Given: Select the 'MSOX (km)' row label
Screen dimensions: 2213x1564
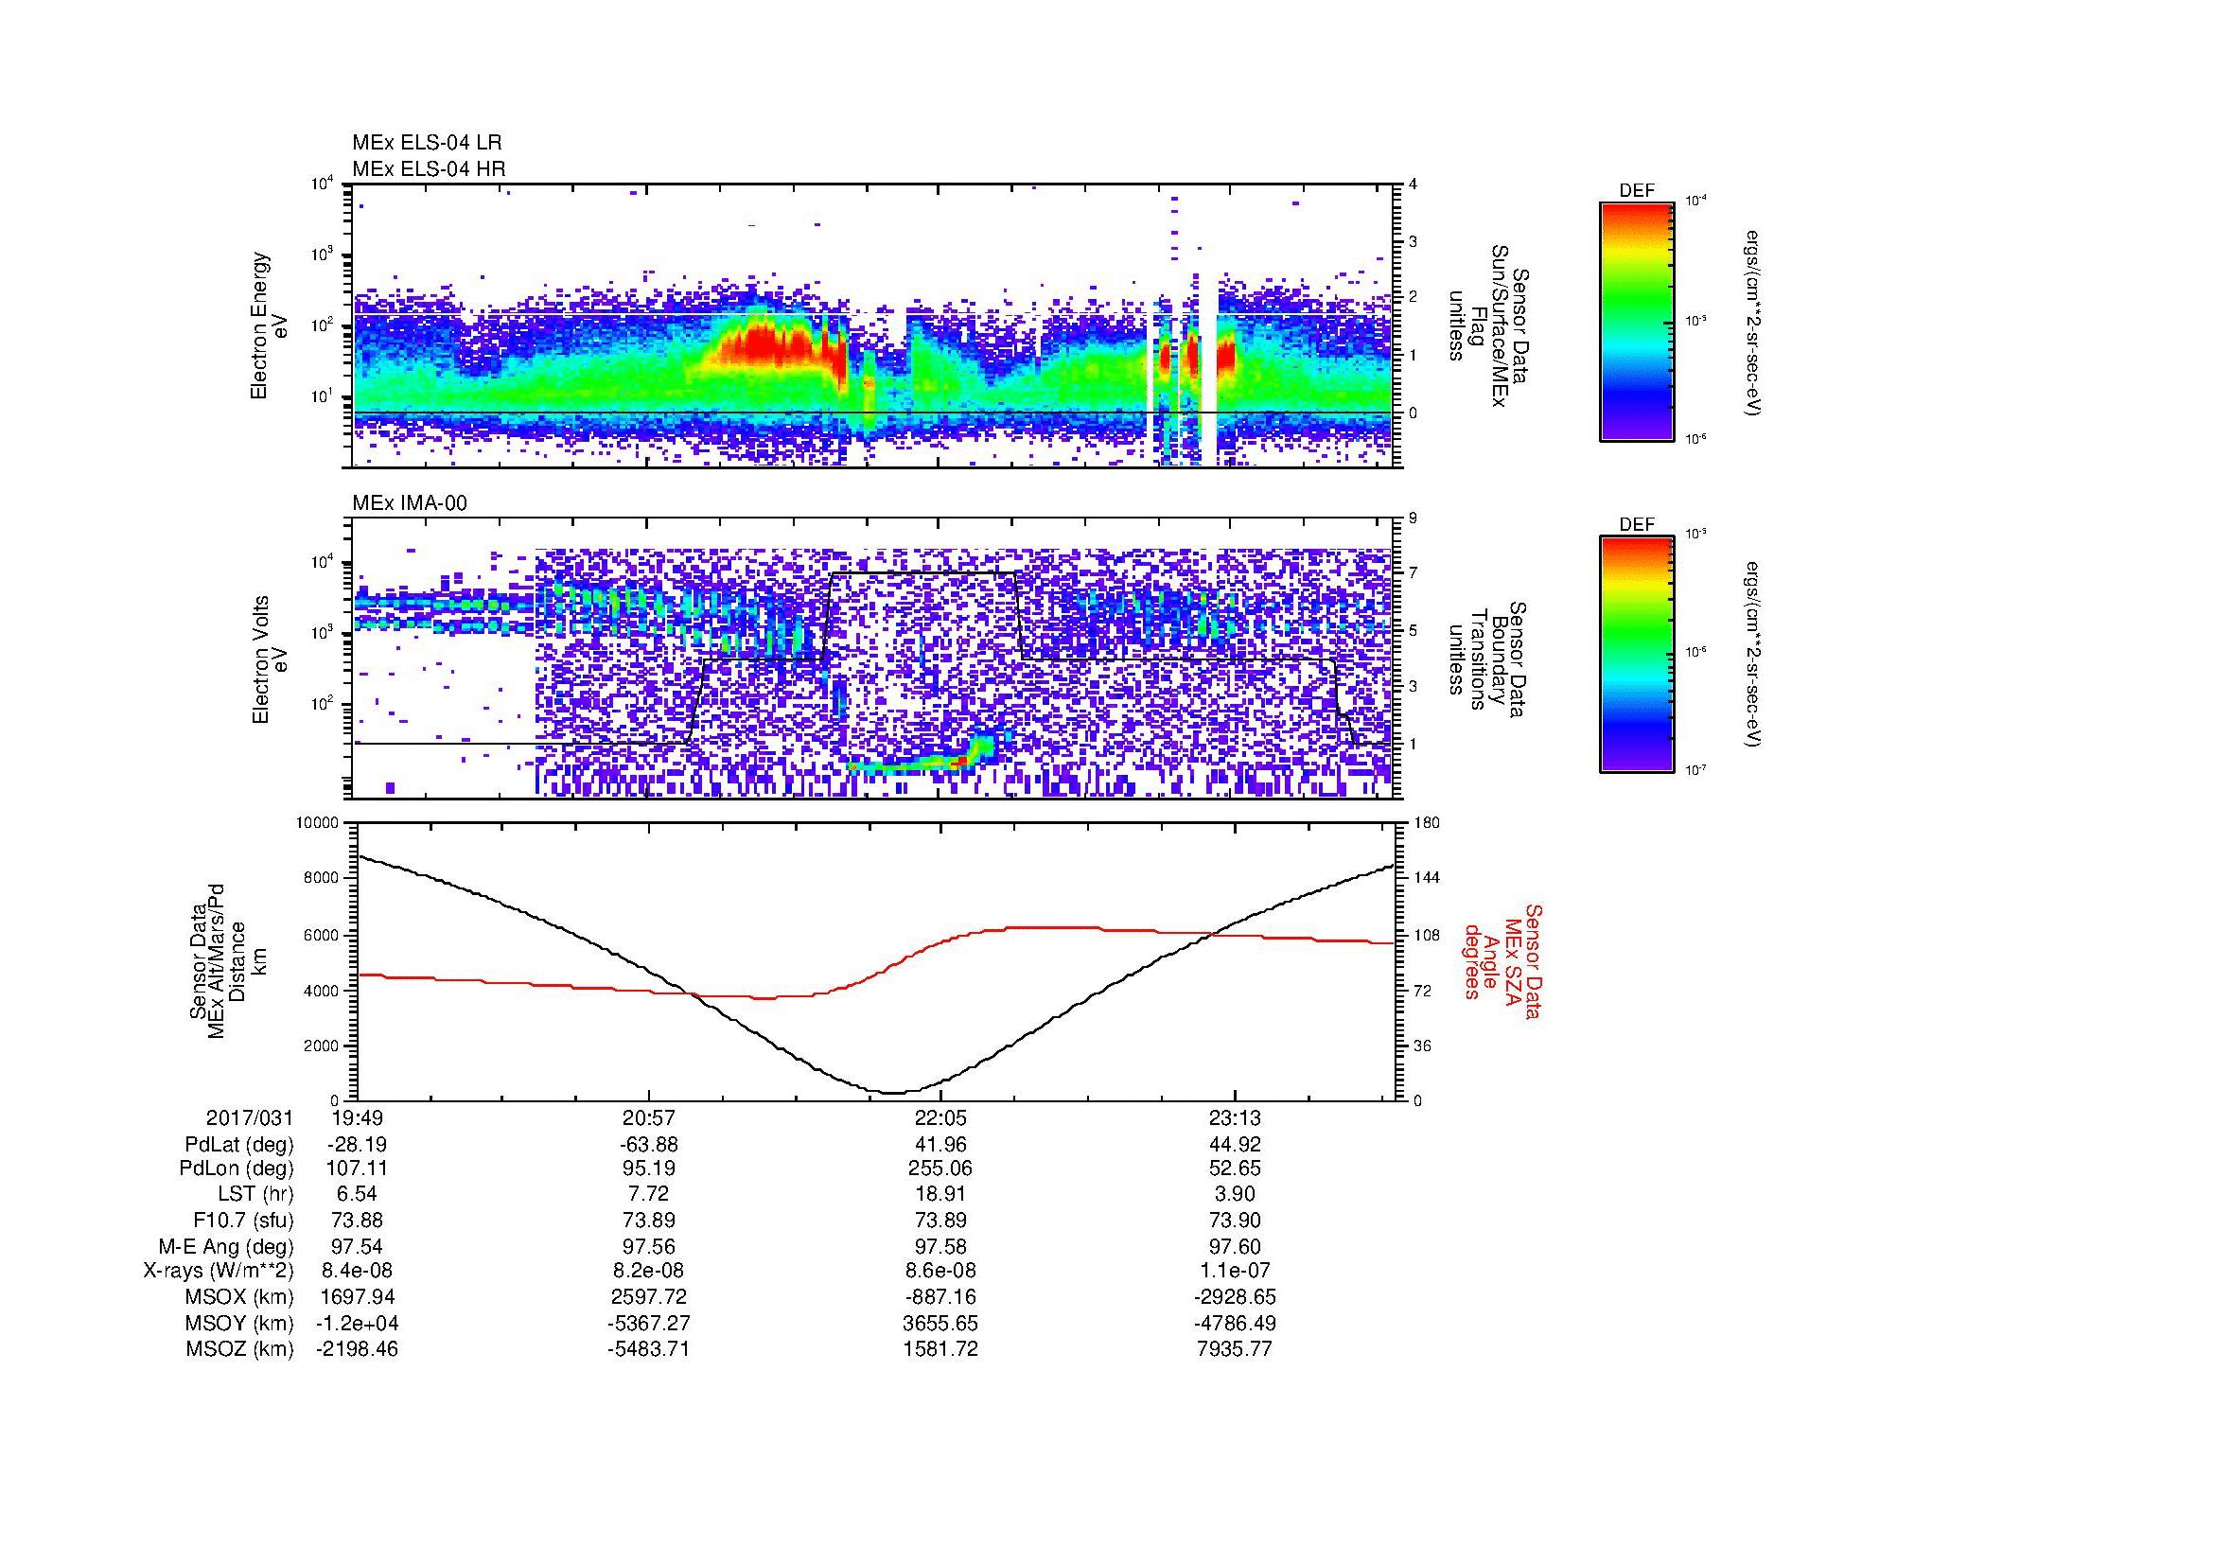Looking at the screenshot, I should (x=240, y=1297).
